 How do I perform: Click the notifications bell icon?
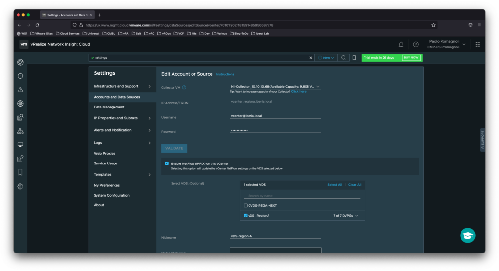pyautogui.click(x=401, y=44)
